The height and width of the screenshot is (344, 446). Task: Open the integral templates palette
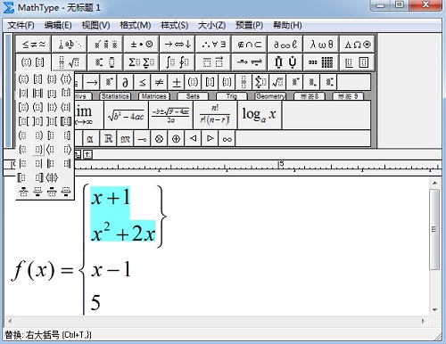[178, 62]
